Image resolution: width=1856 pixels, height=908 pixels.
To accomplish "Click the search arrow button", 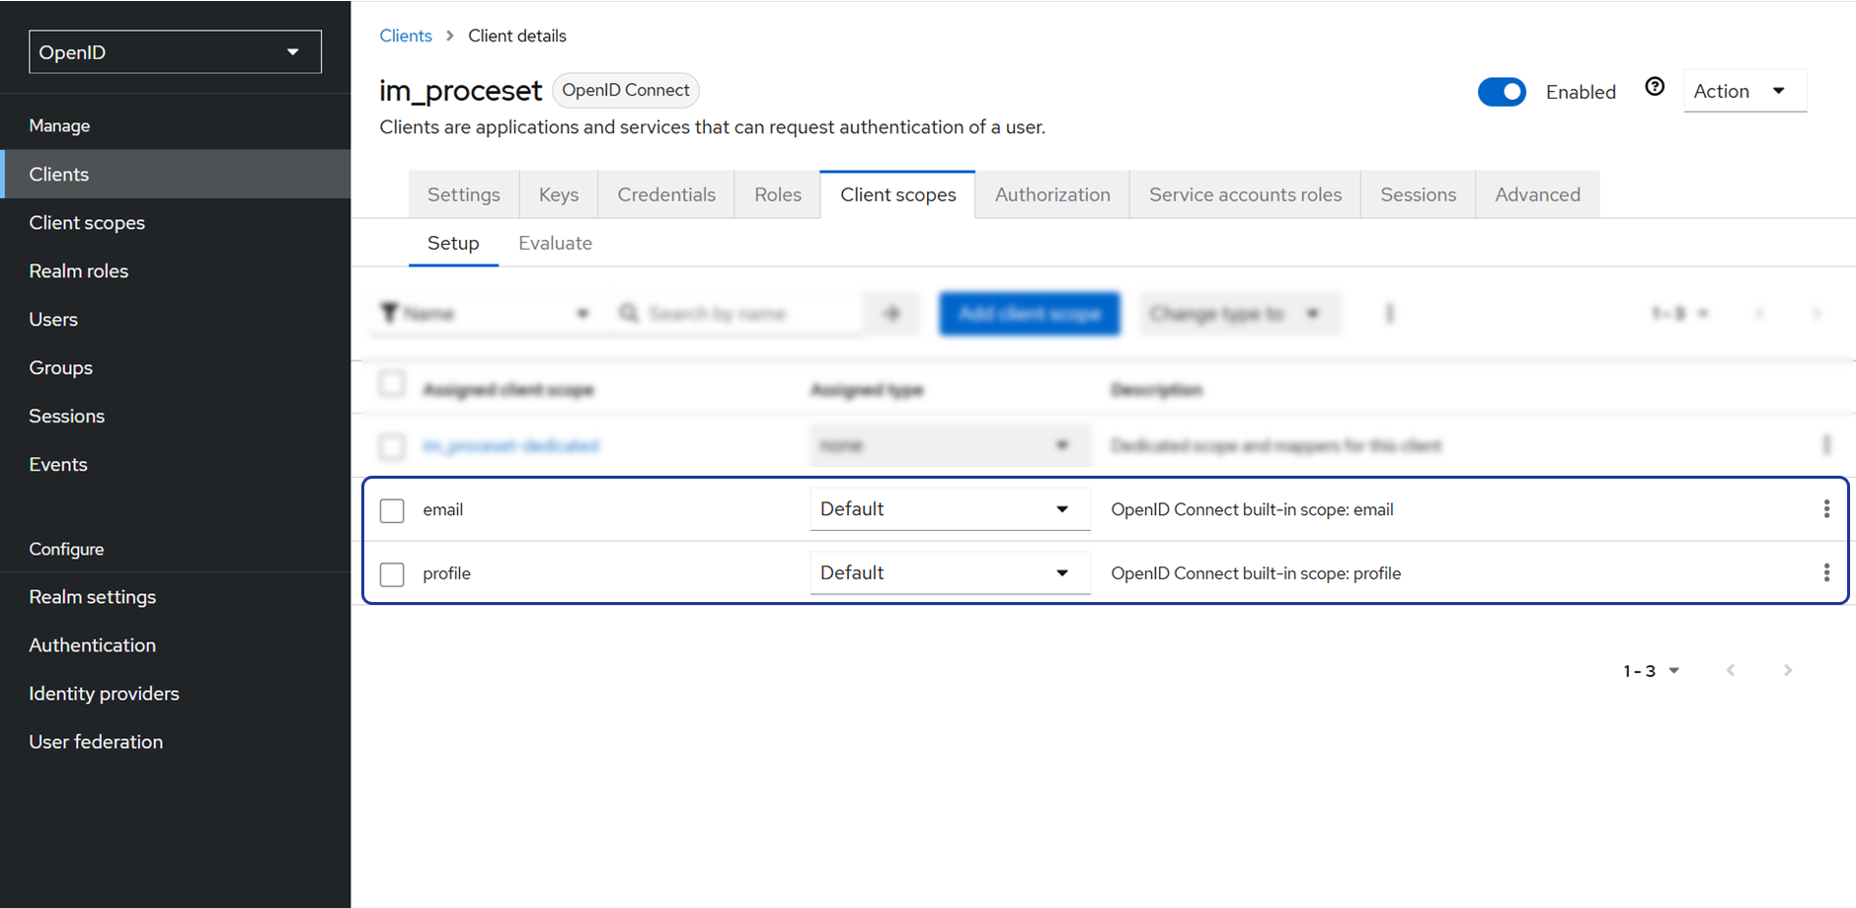I will pos(891,313).
